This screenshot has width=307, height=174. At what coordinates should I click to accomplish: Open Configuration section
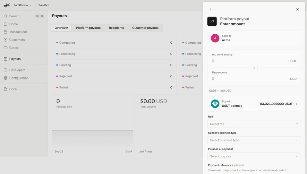pos(19,78)
